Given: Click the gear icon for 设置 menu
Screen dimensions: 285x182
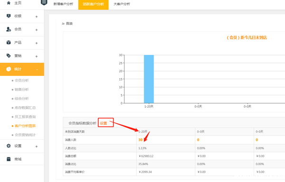Looking at the screenshot, I should pyautogui.click(x=9, y=146).
